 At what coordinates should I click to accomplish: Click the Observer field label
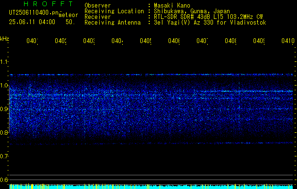point(98,6)
